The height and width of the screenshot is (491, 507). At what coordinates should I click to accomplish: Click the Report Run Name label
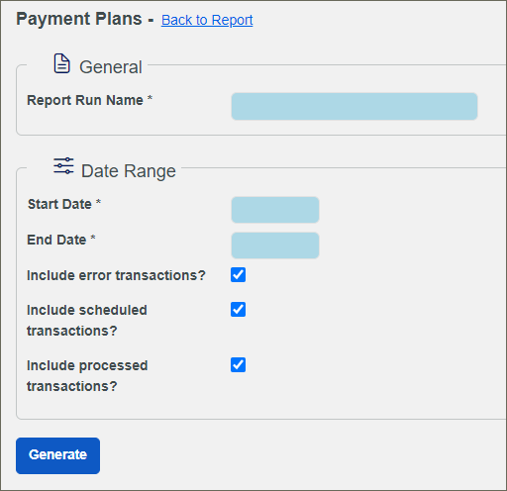pyautogui.click(x=85, y=100)
